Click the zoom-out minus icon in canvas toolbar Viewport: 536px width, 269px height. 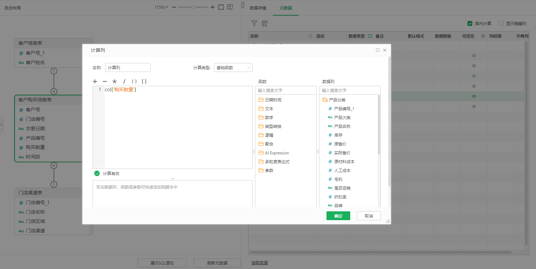click(x=174, y=7)
